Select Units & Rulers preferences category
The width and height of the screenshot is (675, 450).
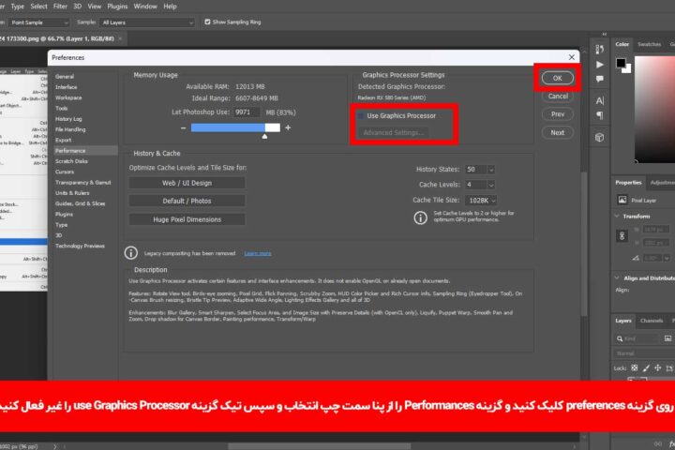(72, 193)
